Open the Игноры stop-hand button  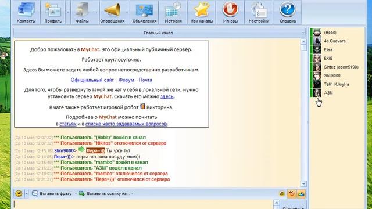click(230, 12)
